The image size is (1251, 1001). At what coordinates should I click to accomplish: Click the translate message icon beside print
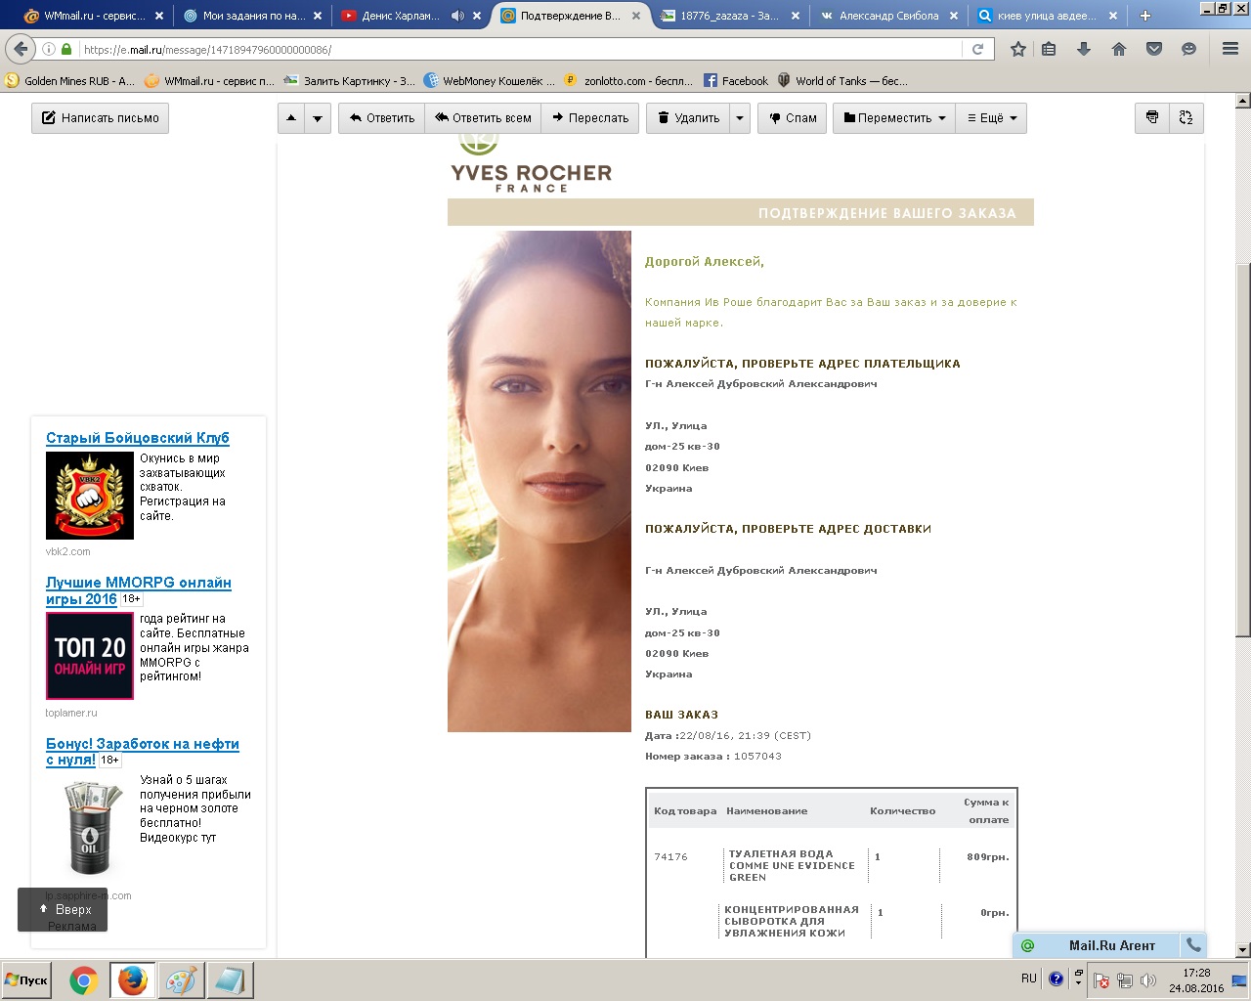(1186, 117)
